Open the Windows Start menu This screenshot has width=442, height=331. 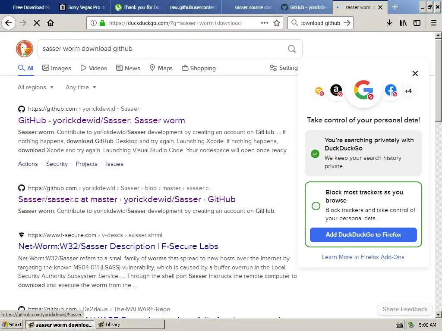pos(12,325)
